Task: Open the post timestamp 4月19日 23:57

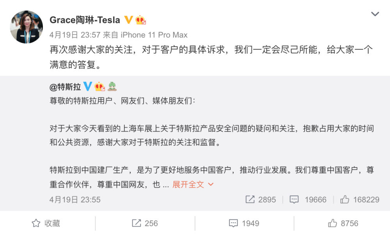Action: (x=74, y=35)
